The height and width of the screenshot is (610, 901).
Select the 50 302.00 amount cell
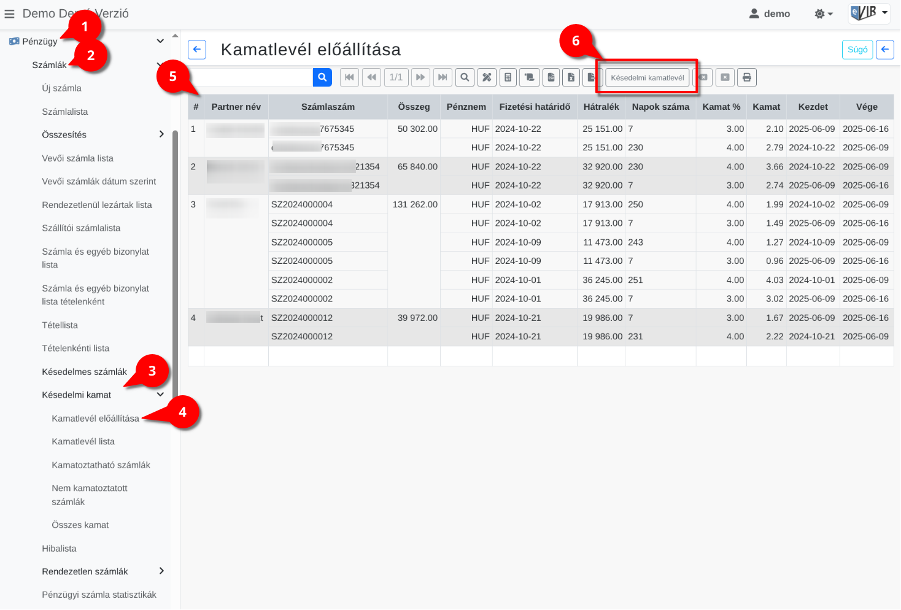point(414,138)
